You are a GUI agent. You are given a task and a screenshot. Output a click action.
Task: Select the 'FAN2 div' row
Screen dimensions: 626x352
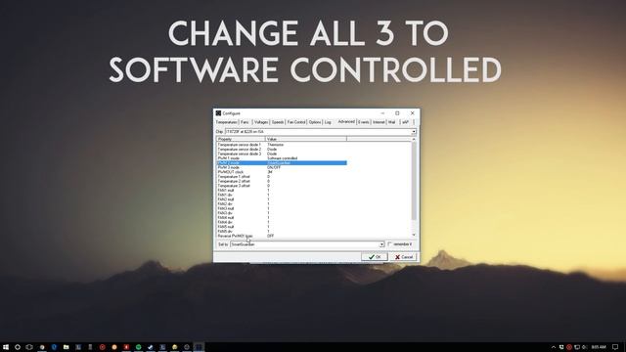coord(282,204)
